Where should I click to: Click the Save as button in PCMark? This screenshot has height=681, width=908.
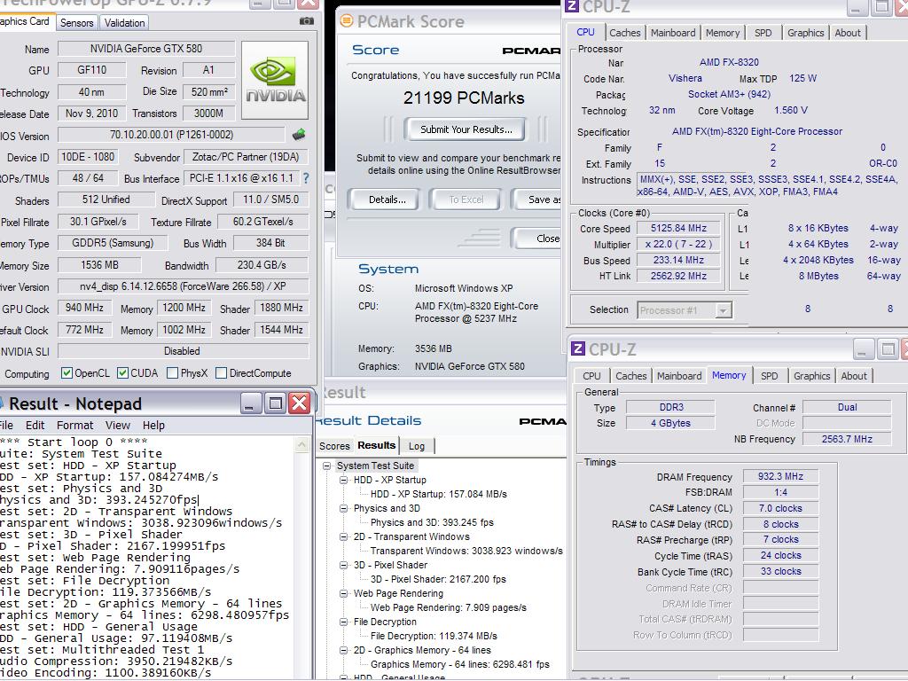pyautogui.click(x=537, y=200)
